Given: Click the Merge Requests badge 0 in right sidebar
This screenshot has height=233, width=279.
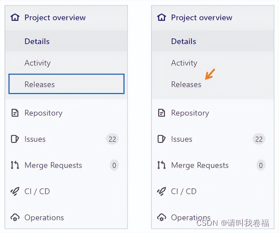Looking at the screenshot, I should tap(261, 165).
